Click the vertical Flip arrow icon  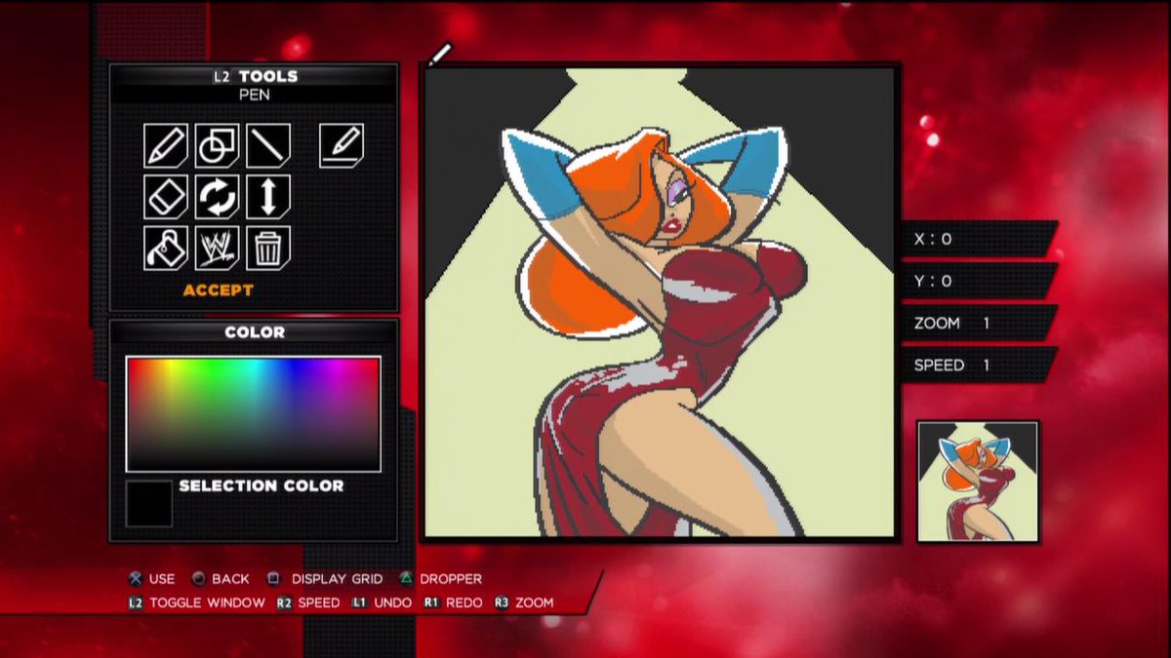click(x=267, y=196)
